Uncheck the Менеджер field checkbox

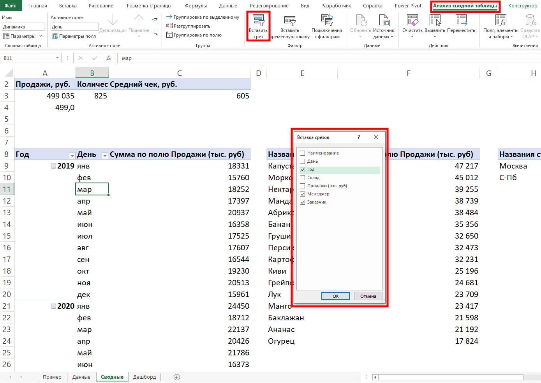[x=303, y=194]
